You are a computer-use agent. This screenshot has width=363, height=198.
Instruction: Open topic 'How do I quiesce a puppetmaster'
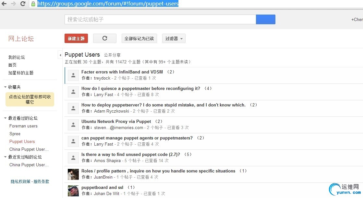point(141,88)
